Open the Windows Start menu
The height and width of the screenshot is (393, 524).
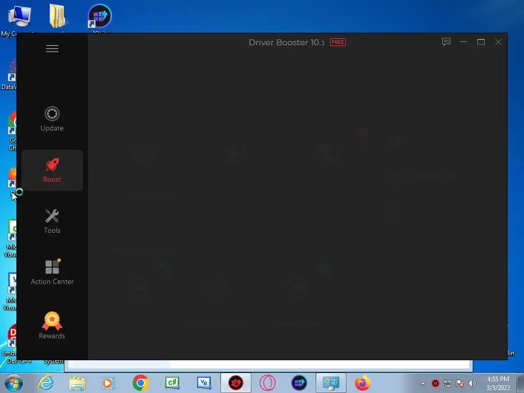pyautogui.click(x=14, y=383)
